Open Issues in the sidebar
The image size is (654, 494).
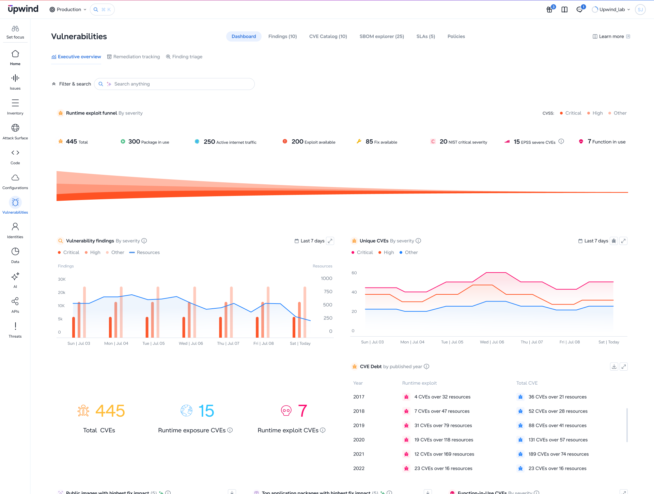pos(15,82)
